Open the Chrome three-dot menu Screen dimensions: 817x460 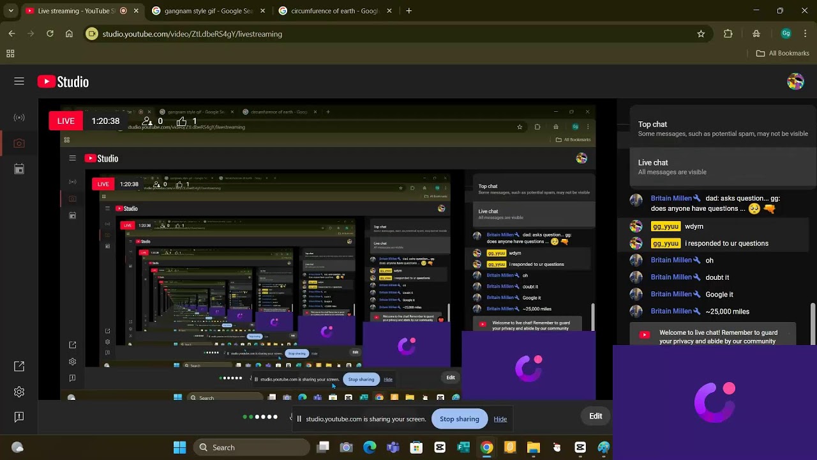pyautogui.click(x=806, y=34)
